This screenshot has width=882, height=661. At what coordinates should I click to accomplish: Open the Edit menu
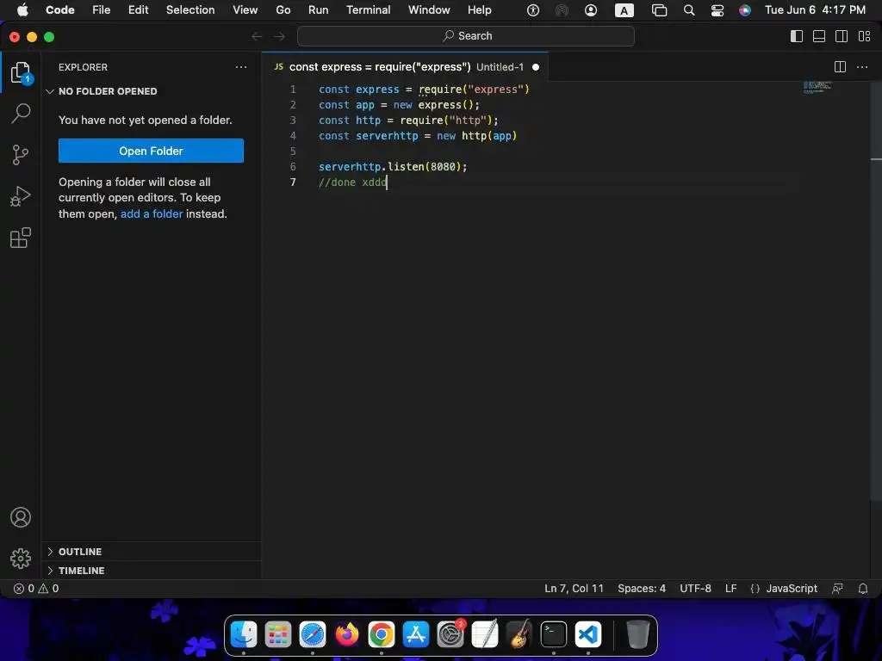139,10
